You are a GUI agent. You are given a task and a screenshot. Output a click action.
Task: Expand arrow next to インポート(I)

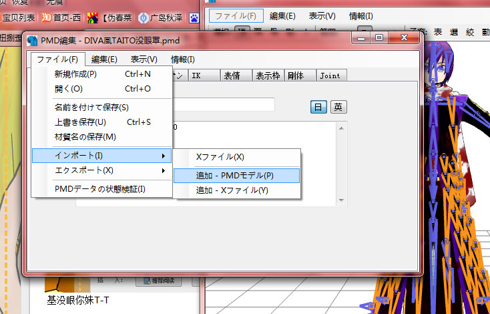click(x=164, y=156)
